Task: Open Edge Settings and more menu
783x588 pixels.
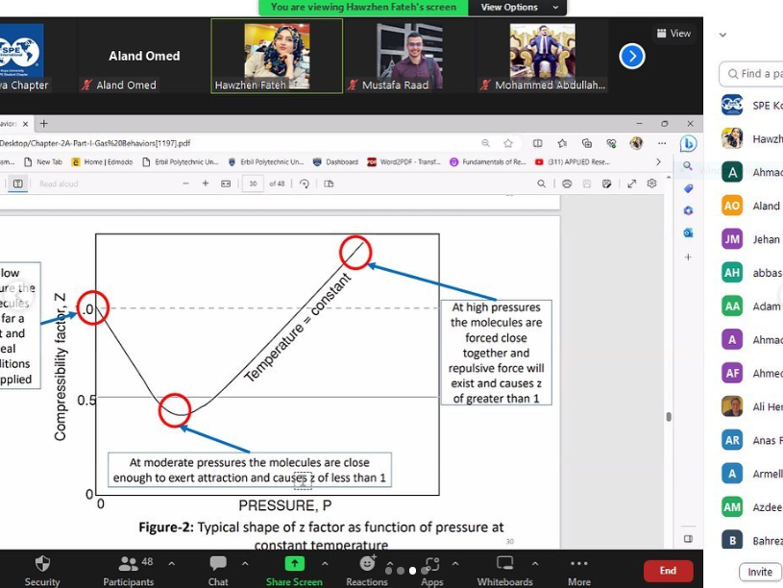Action: coord(662,143)
